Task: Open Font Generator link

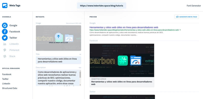Action: (x=194, y=6)
